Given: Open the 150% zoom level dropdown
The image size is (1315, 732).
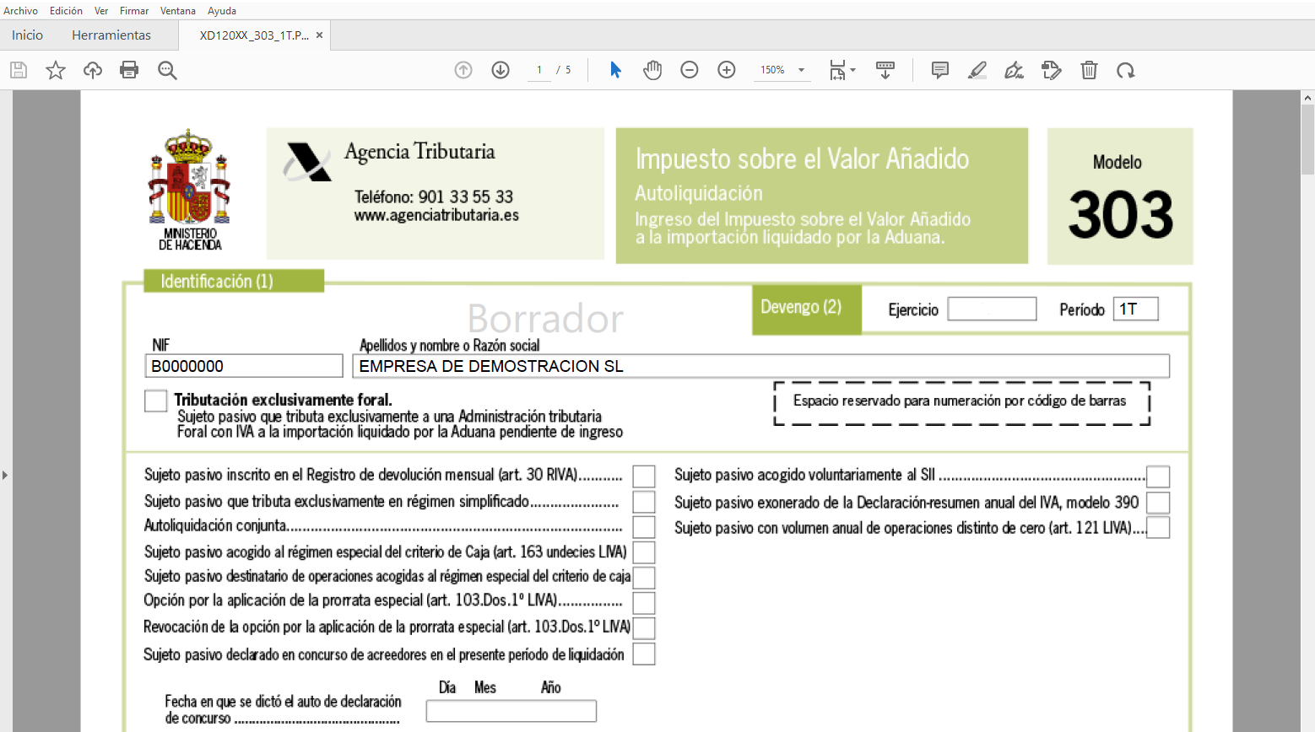Looking at the screenshot, I should click(781, 70).
